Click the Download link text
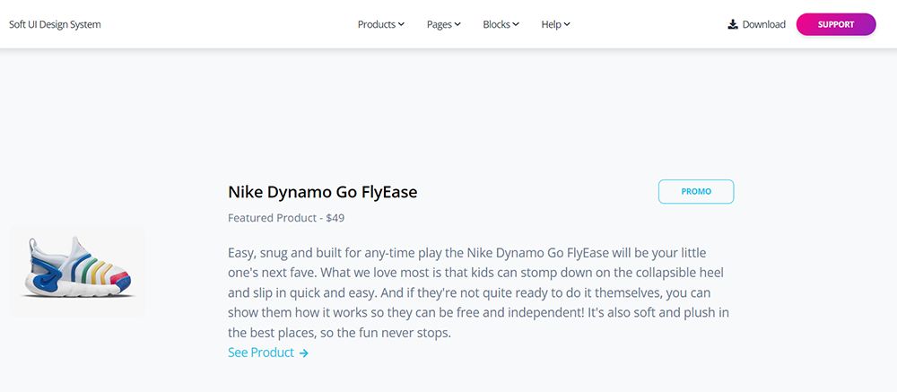 (763, 24)
